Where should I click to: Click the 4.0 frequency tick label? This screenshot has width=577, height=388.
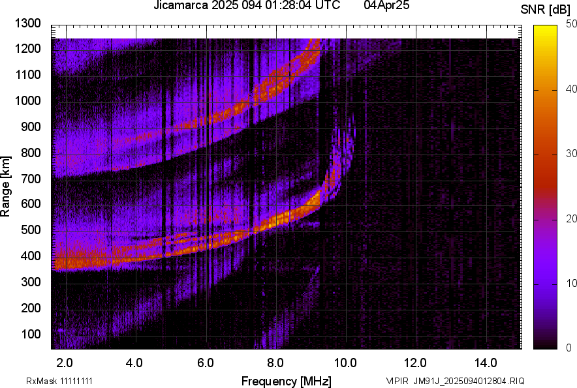pyautogui.click(x=134, y=363)
